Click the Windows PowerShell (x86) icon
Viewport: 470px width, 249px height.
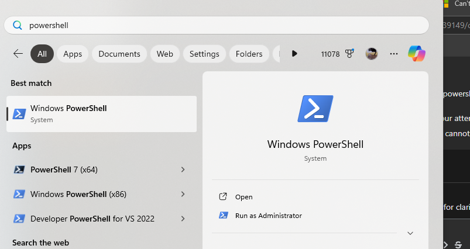19,194
